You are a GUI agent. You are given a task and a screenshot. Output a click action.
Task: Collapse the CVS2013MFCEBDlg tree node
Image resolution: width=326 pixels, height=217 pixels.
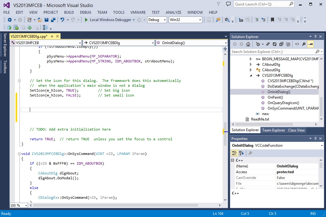coord(251,75)
